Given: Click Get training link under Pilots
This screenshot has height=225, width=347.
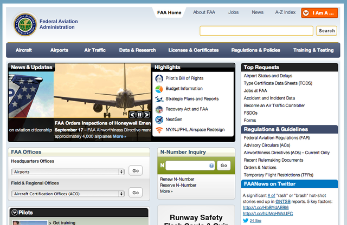Looking at the screenshot, I should (64, 223).
